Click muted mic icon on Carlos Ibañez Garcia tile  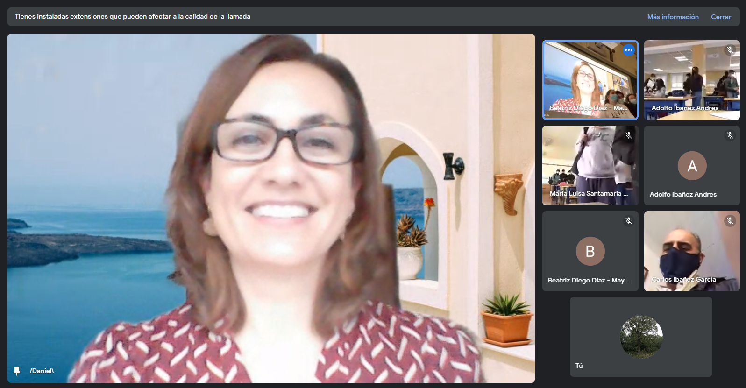pos(730,221)
